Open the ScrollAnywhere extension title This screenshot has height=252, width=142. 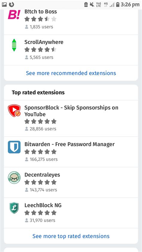click(44, 42)
